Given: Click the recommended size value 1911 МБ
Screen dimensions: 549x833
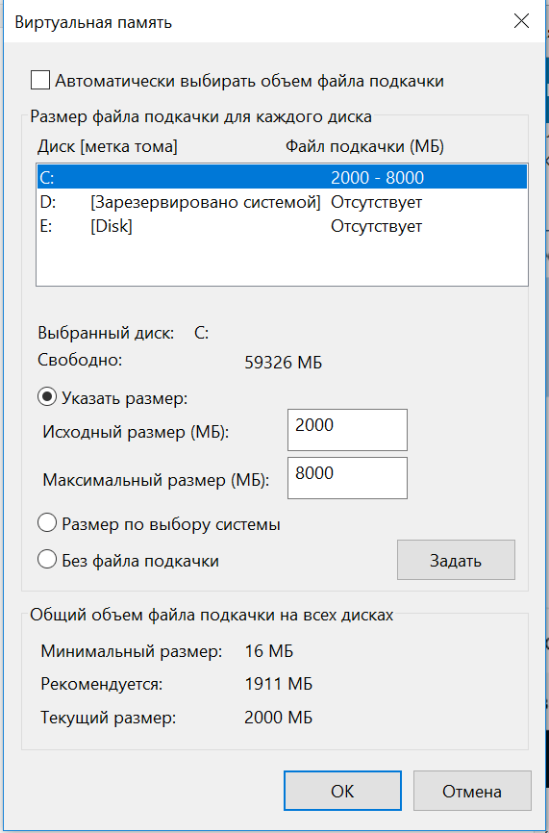Looking at the screenshot, I should [279, 684].
